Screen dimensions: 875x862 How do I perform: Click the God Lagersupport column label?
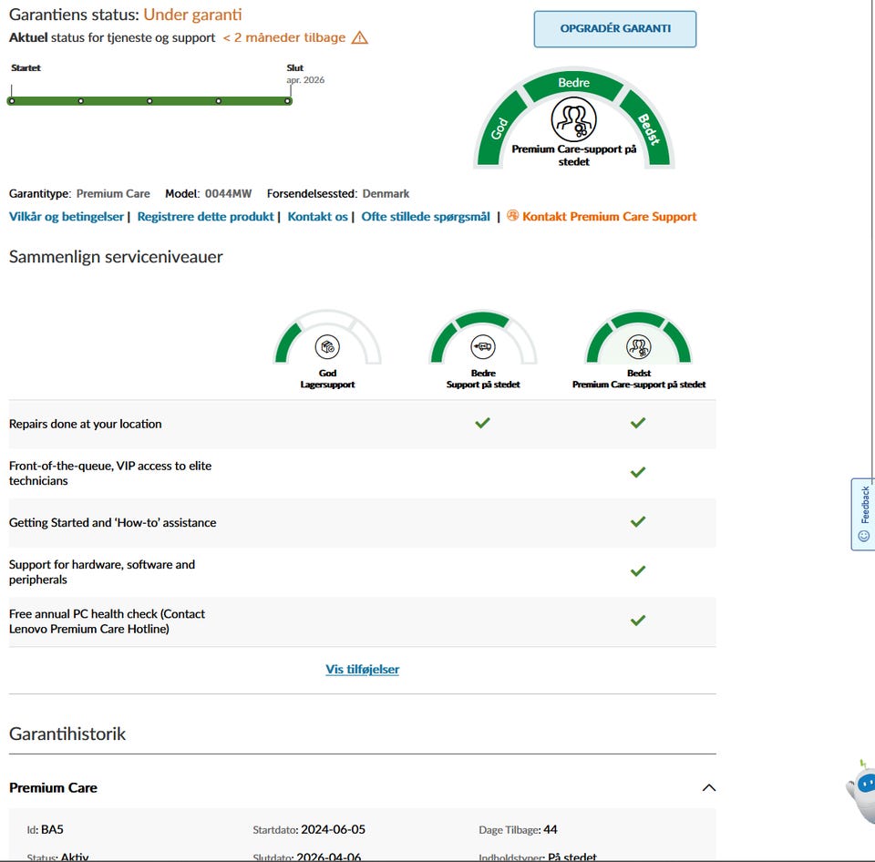point(327,379)
